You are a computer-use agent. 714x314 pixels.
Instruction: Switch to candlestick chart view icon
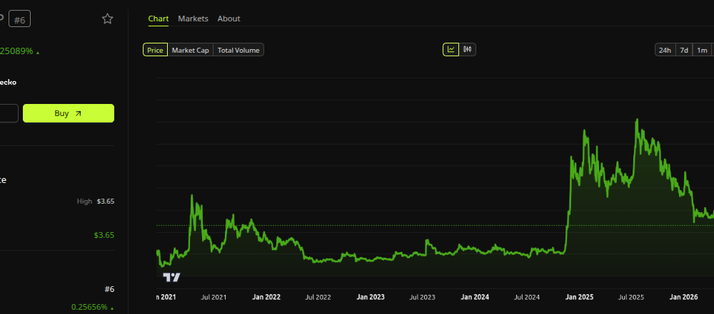467,50
